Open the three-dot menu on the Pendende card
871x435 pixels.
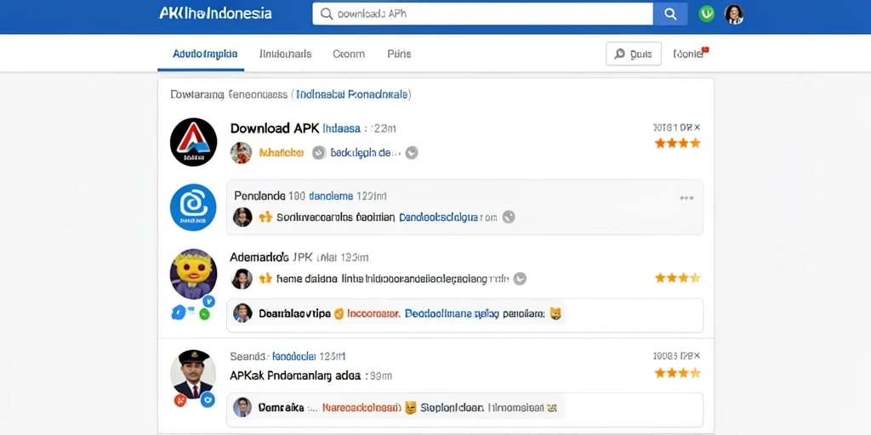[686, 198]
